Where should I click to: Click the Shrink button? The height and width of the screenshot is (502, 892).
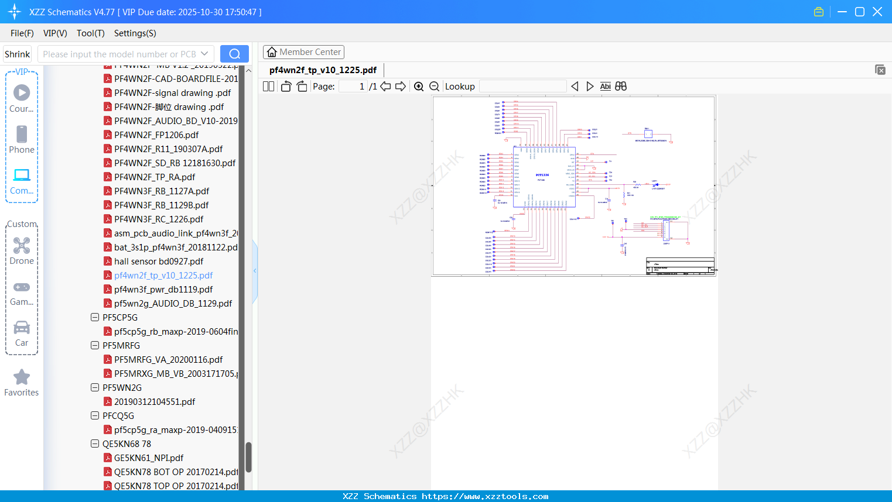(x=17, y=54)
